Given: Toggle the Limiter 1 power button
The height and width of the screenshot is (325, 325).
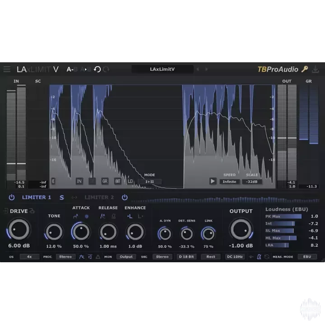Looking at the screenshot, I should point(12,197).
